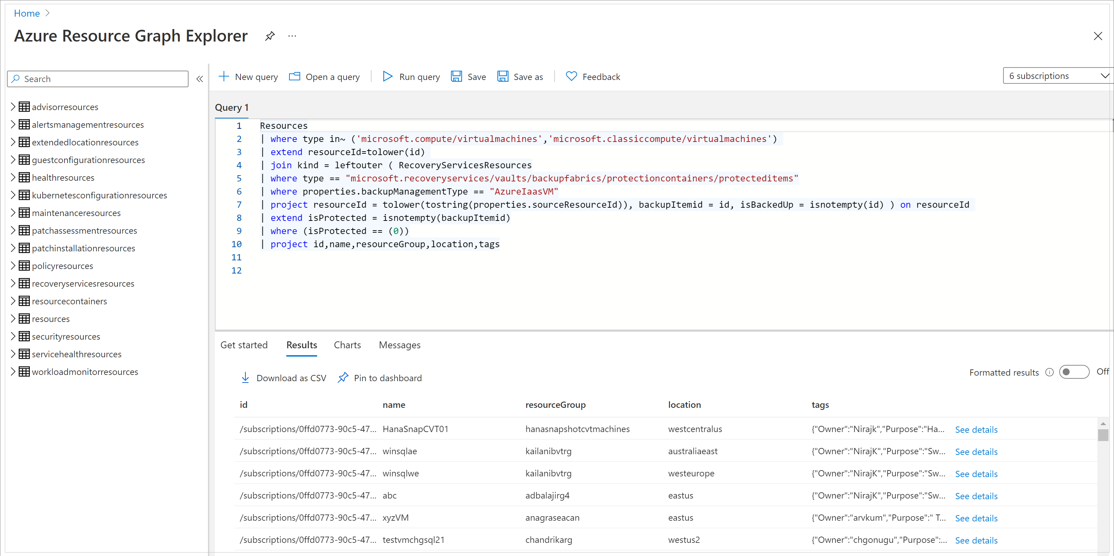Expand the recoveryservicesresources table
The width and height of the screenshot is (1114, 556).
pyautogui.click(x=12, y=283)
